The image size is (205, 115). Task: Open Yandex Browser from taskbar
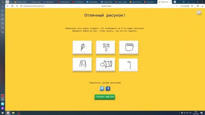tap(8, 113)
